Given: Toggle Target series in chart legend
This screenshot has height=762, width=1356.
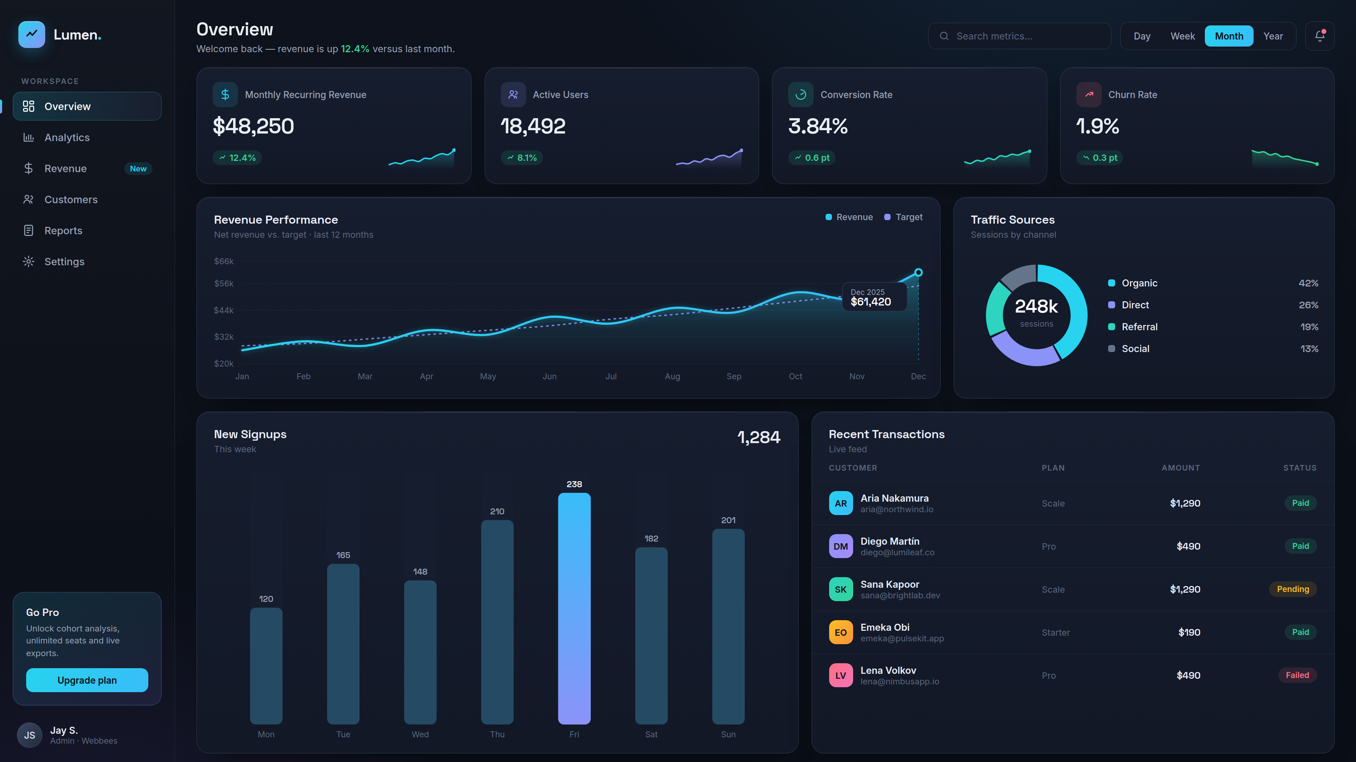Looking at the screenshot, I should point(903,217).
